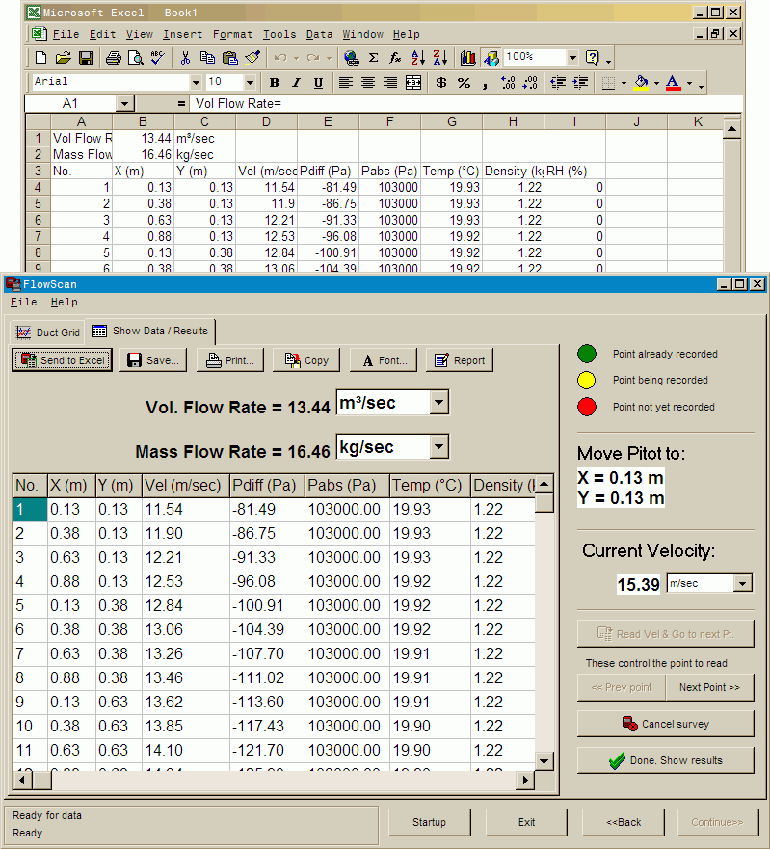770x849 pixels.
Task: Click the AutoSum sigma icon
Action: pyautogui.click(x=373, y=58)
